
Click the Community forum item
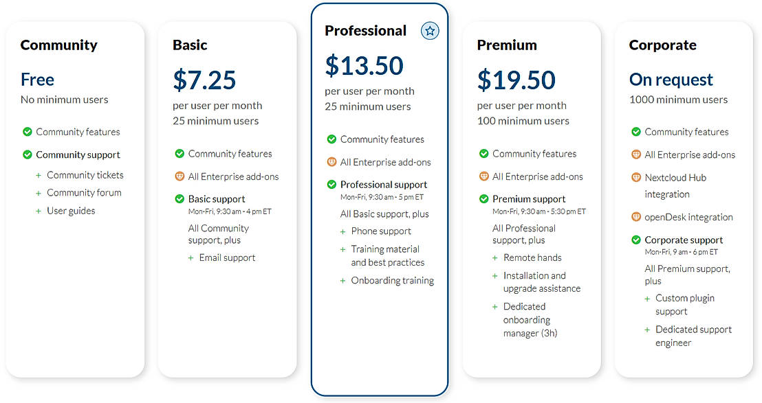84,193
